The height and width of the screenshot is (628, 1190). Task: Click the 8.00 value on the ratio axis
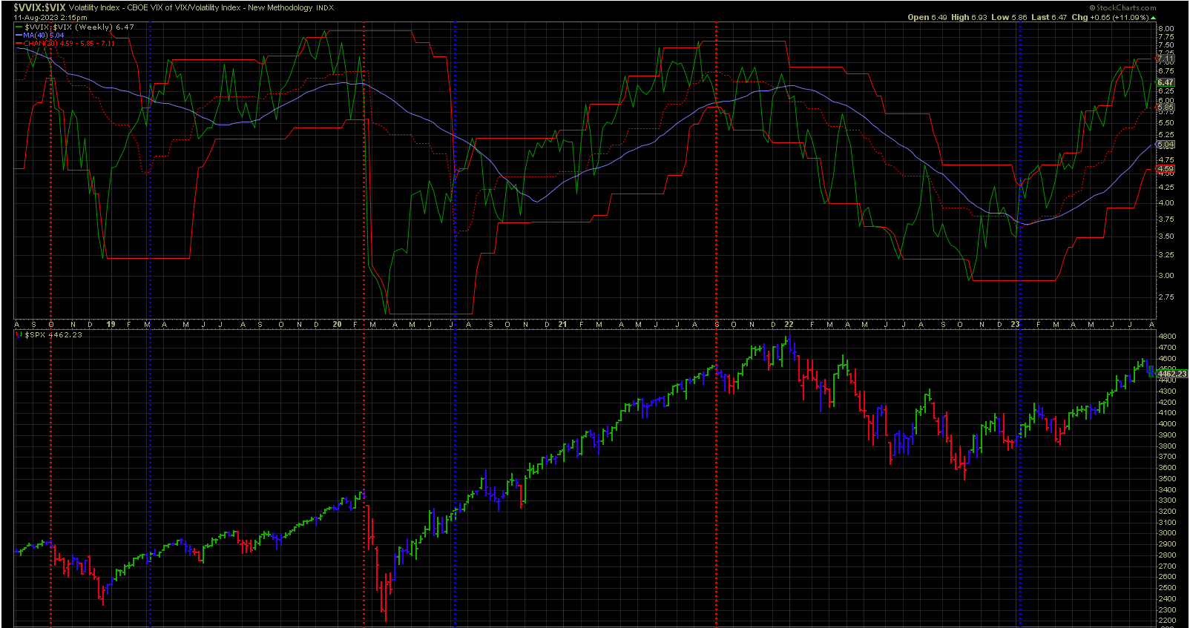tap(1166, 29)
